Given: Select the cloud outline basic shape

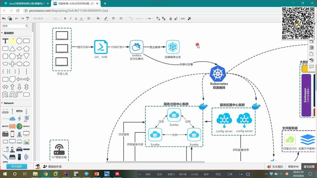Looking at the screenshot, I should 19,64.
